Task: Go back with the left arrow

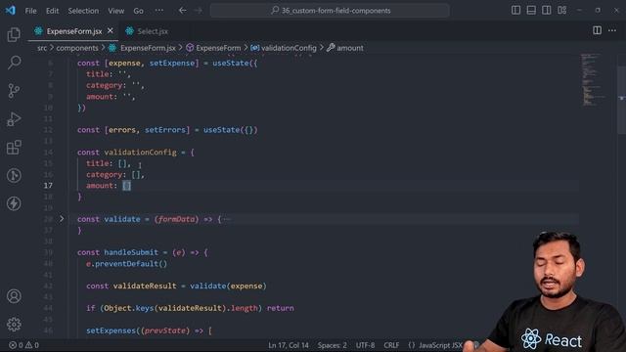Action: point(183,11)
